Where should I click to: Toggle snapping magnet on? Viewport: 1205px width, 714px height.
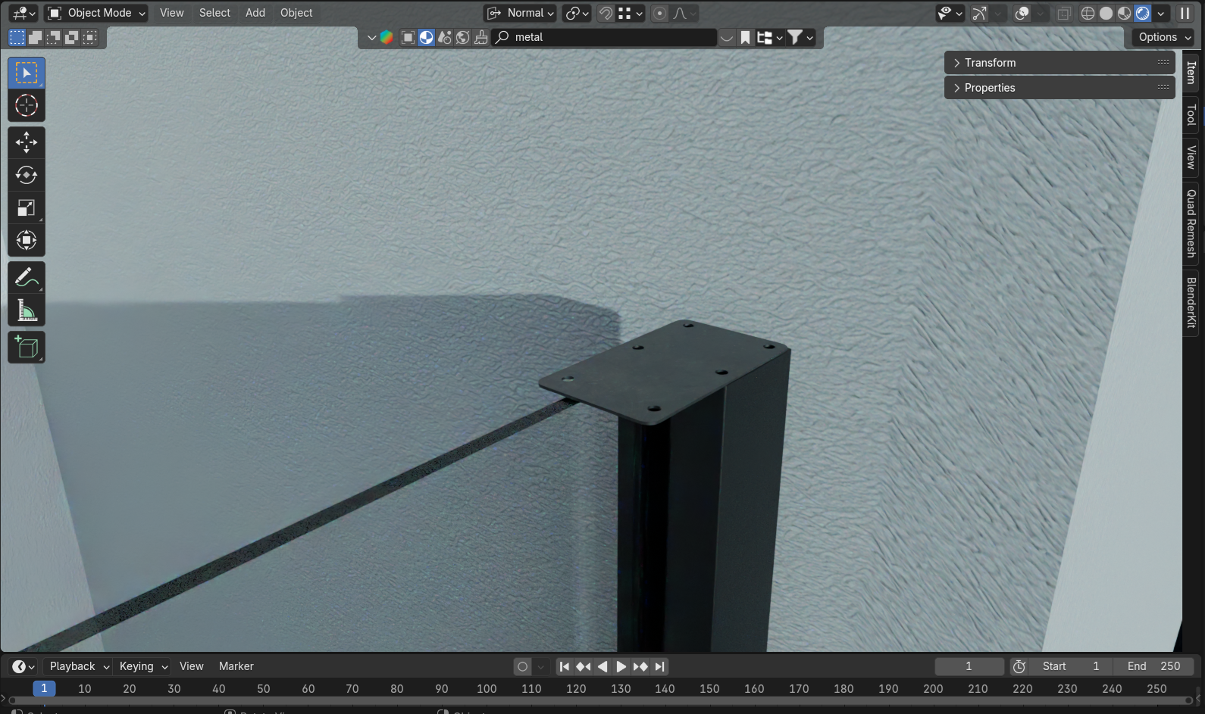click(x=606, y=14)
